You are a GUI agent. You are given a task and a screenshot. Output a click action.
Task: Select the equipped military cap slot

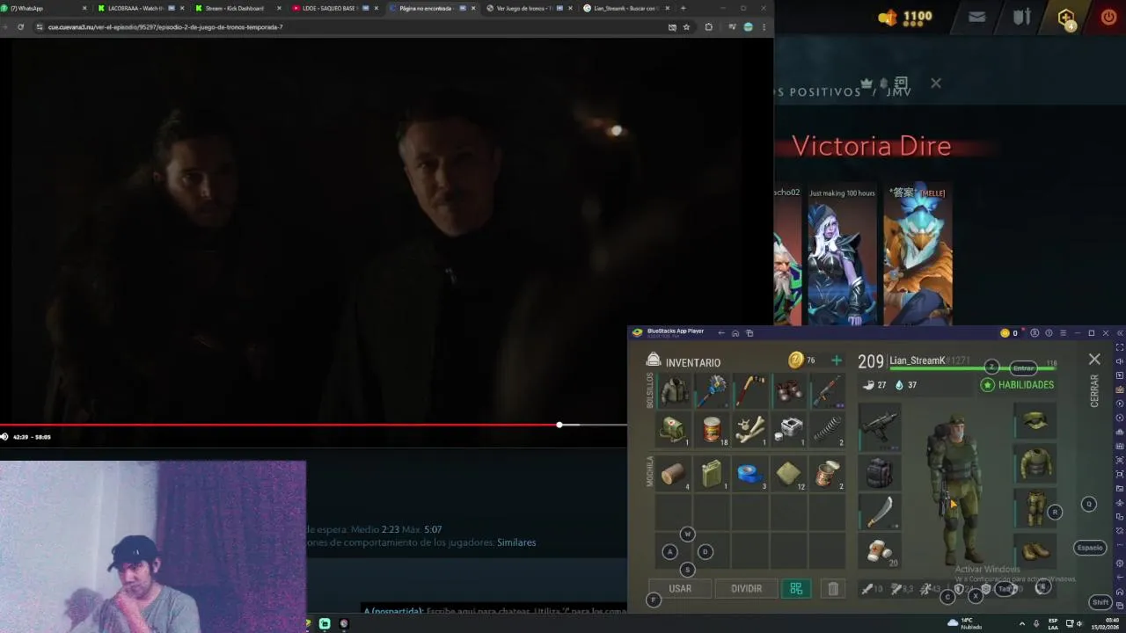[x=1035, y=422]
